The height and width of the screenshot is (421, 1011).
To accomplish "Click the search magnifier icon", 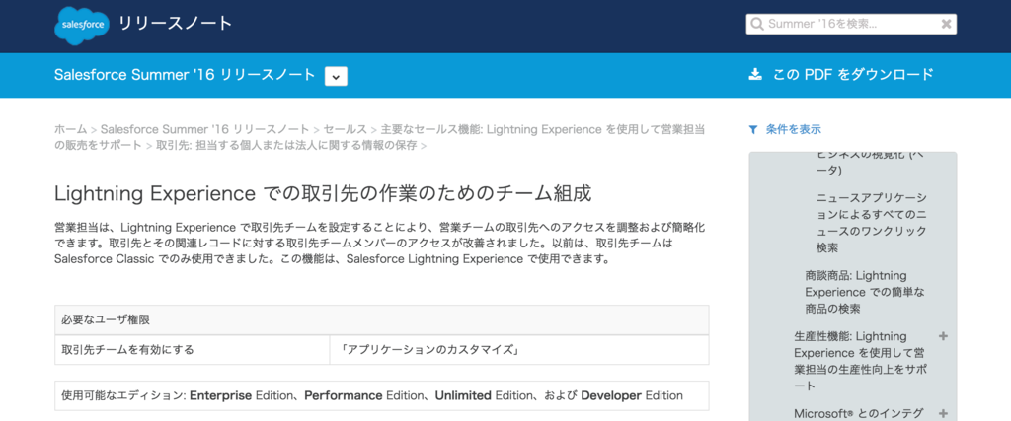I will (757, 24).
